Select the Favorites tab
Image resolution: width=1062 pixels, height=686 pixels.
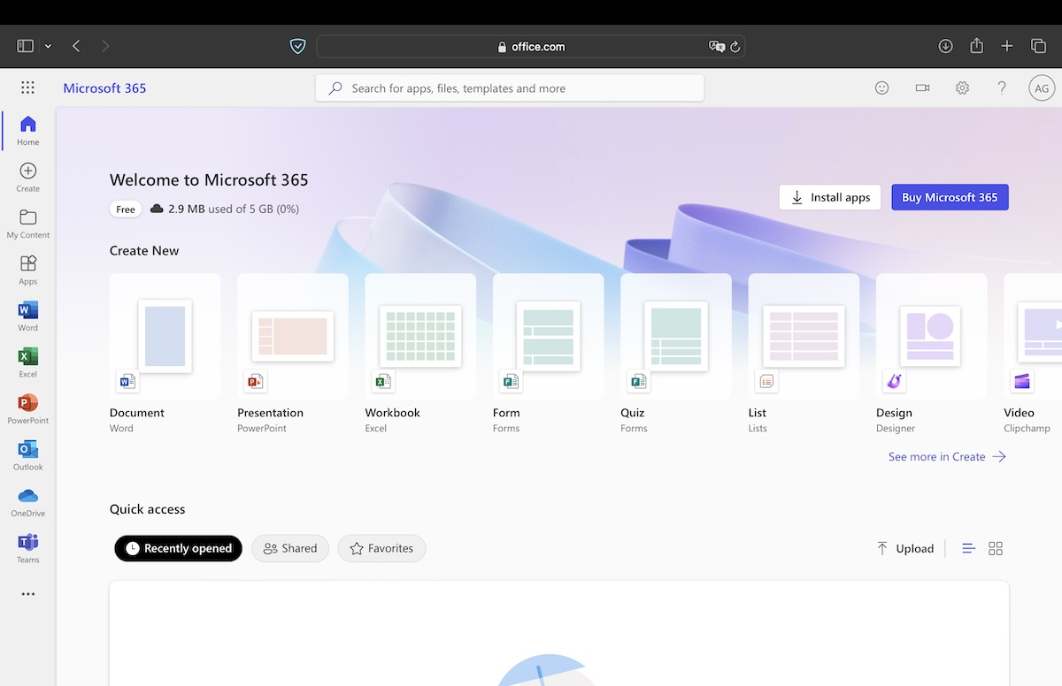[381, 548]
